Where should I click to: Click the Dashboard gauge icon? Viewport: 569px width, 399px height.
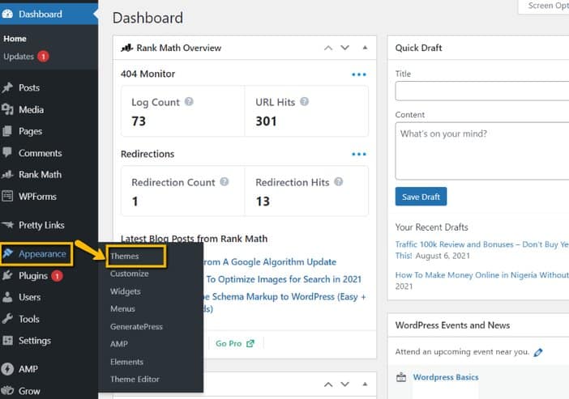7,14
